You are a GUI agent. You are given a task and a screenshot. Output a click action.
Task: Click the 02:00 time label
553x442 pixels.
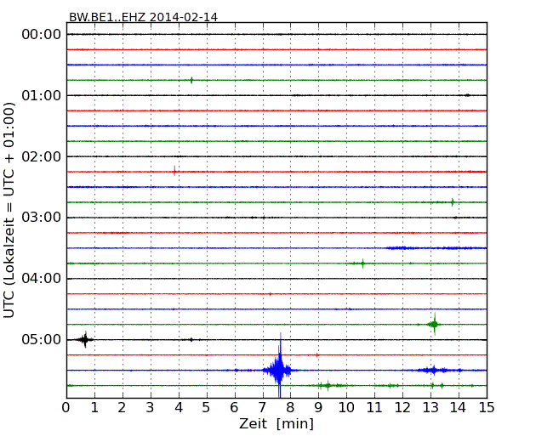point(42,156)
